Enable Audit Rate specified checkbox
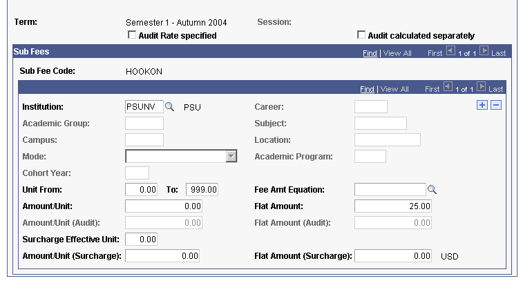Viewport: 523px width, 283px height. click(x=132, y=35)
